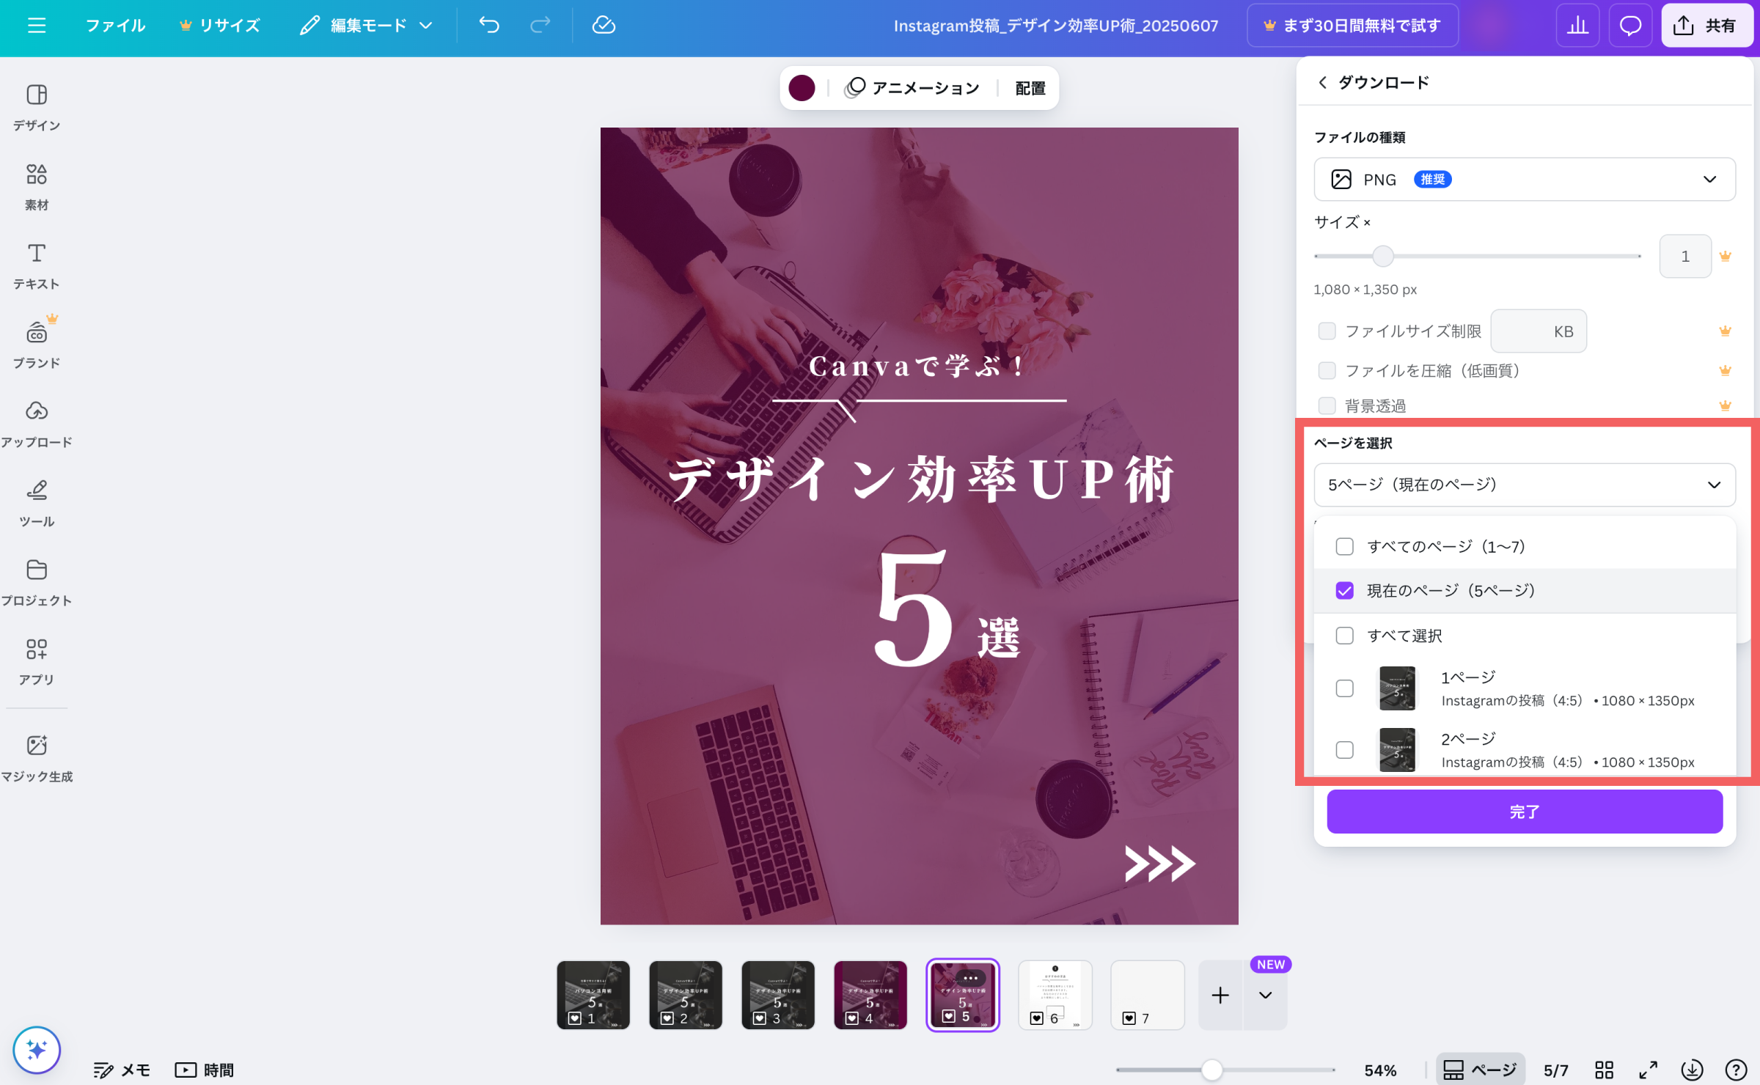Open the background color swatch

(x=802, y=88)
